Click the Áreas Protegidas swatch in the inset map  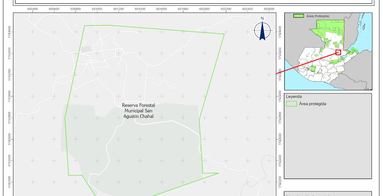coord(298,16)
